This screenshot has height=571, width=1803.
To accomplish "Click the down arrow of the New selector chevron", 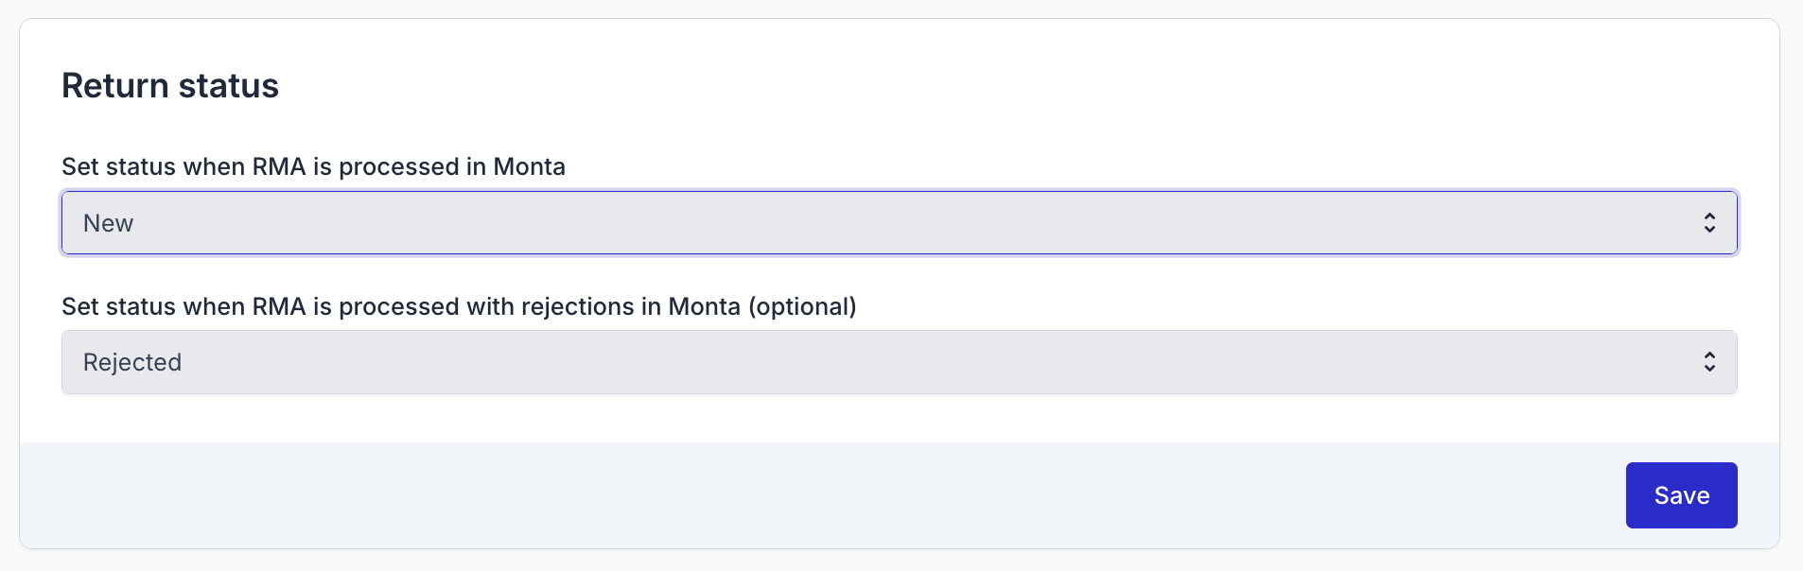I will pos(1709,230).
